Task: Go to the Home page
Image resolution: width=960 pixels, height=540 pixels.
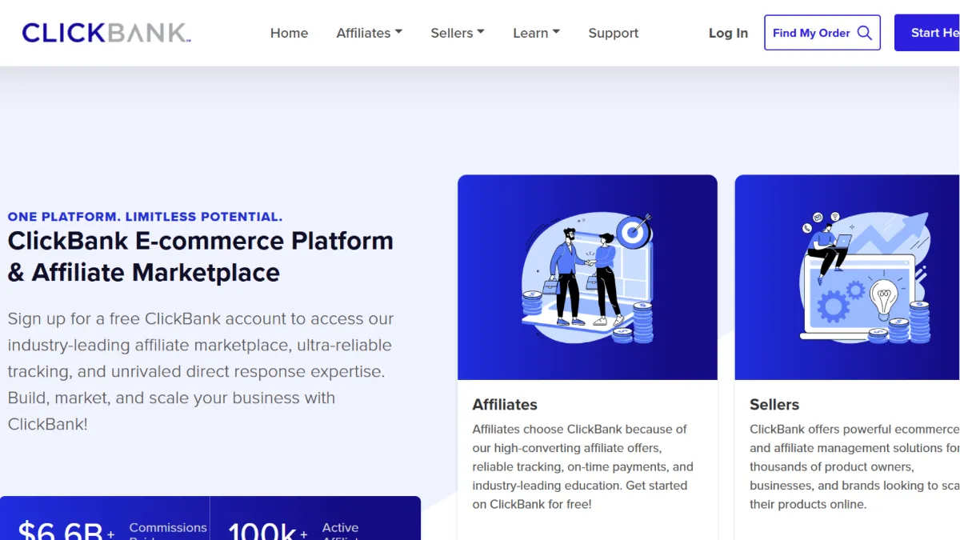Action: (x=289, y=33)
